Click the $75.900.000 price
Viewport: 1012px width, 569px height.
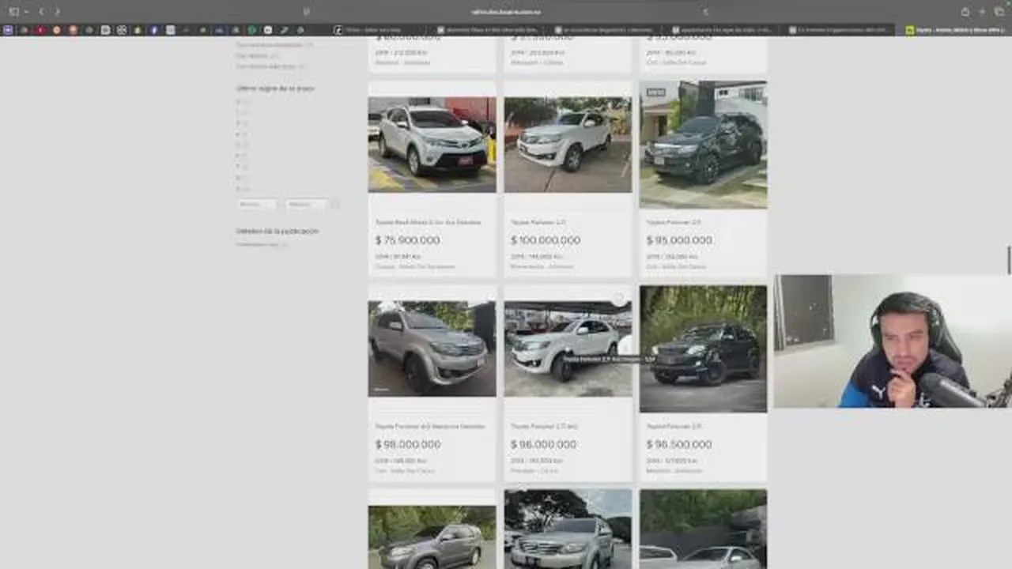pyautogui.click(x=408, y=240)
